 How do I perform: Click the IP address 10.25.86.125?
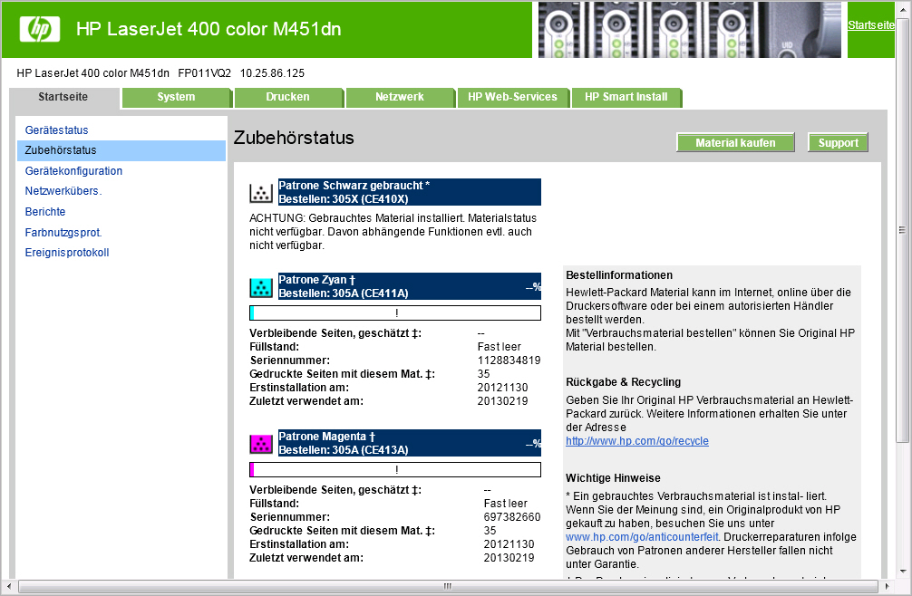point(272,73)
